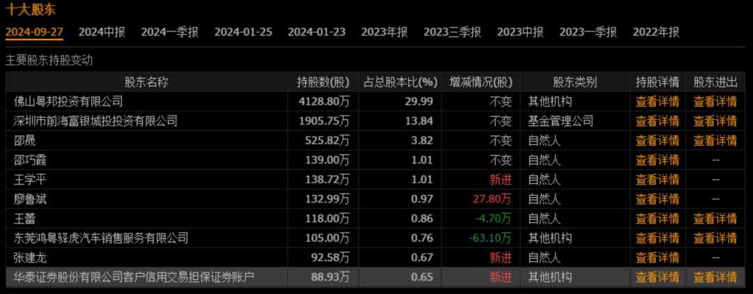753x294 pixels.
Task: Open 股东进出 for 东莞鸿粤驿虎汽车销售服务有限公司
Action: pyautogui.click(x=715, y=238)
